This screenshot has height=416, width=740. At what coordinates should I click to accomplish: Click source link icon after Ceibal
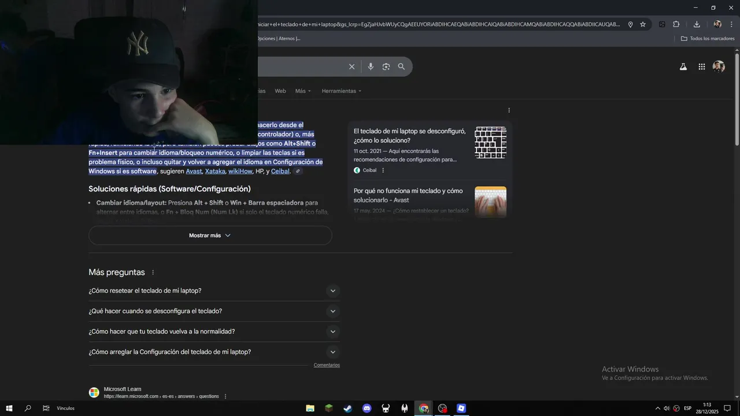tap(298, 172)
